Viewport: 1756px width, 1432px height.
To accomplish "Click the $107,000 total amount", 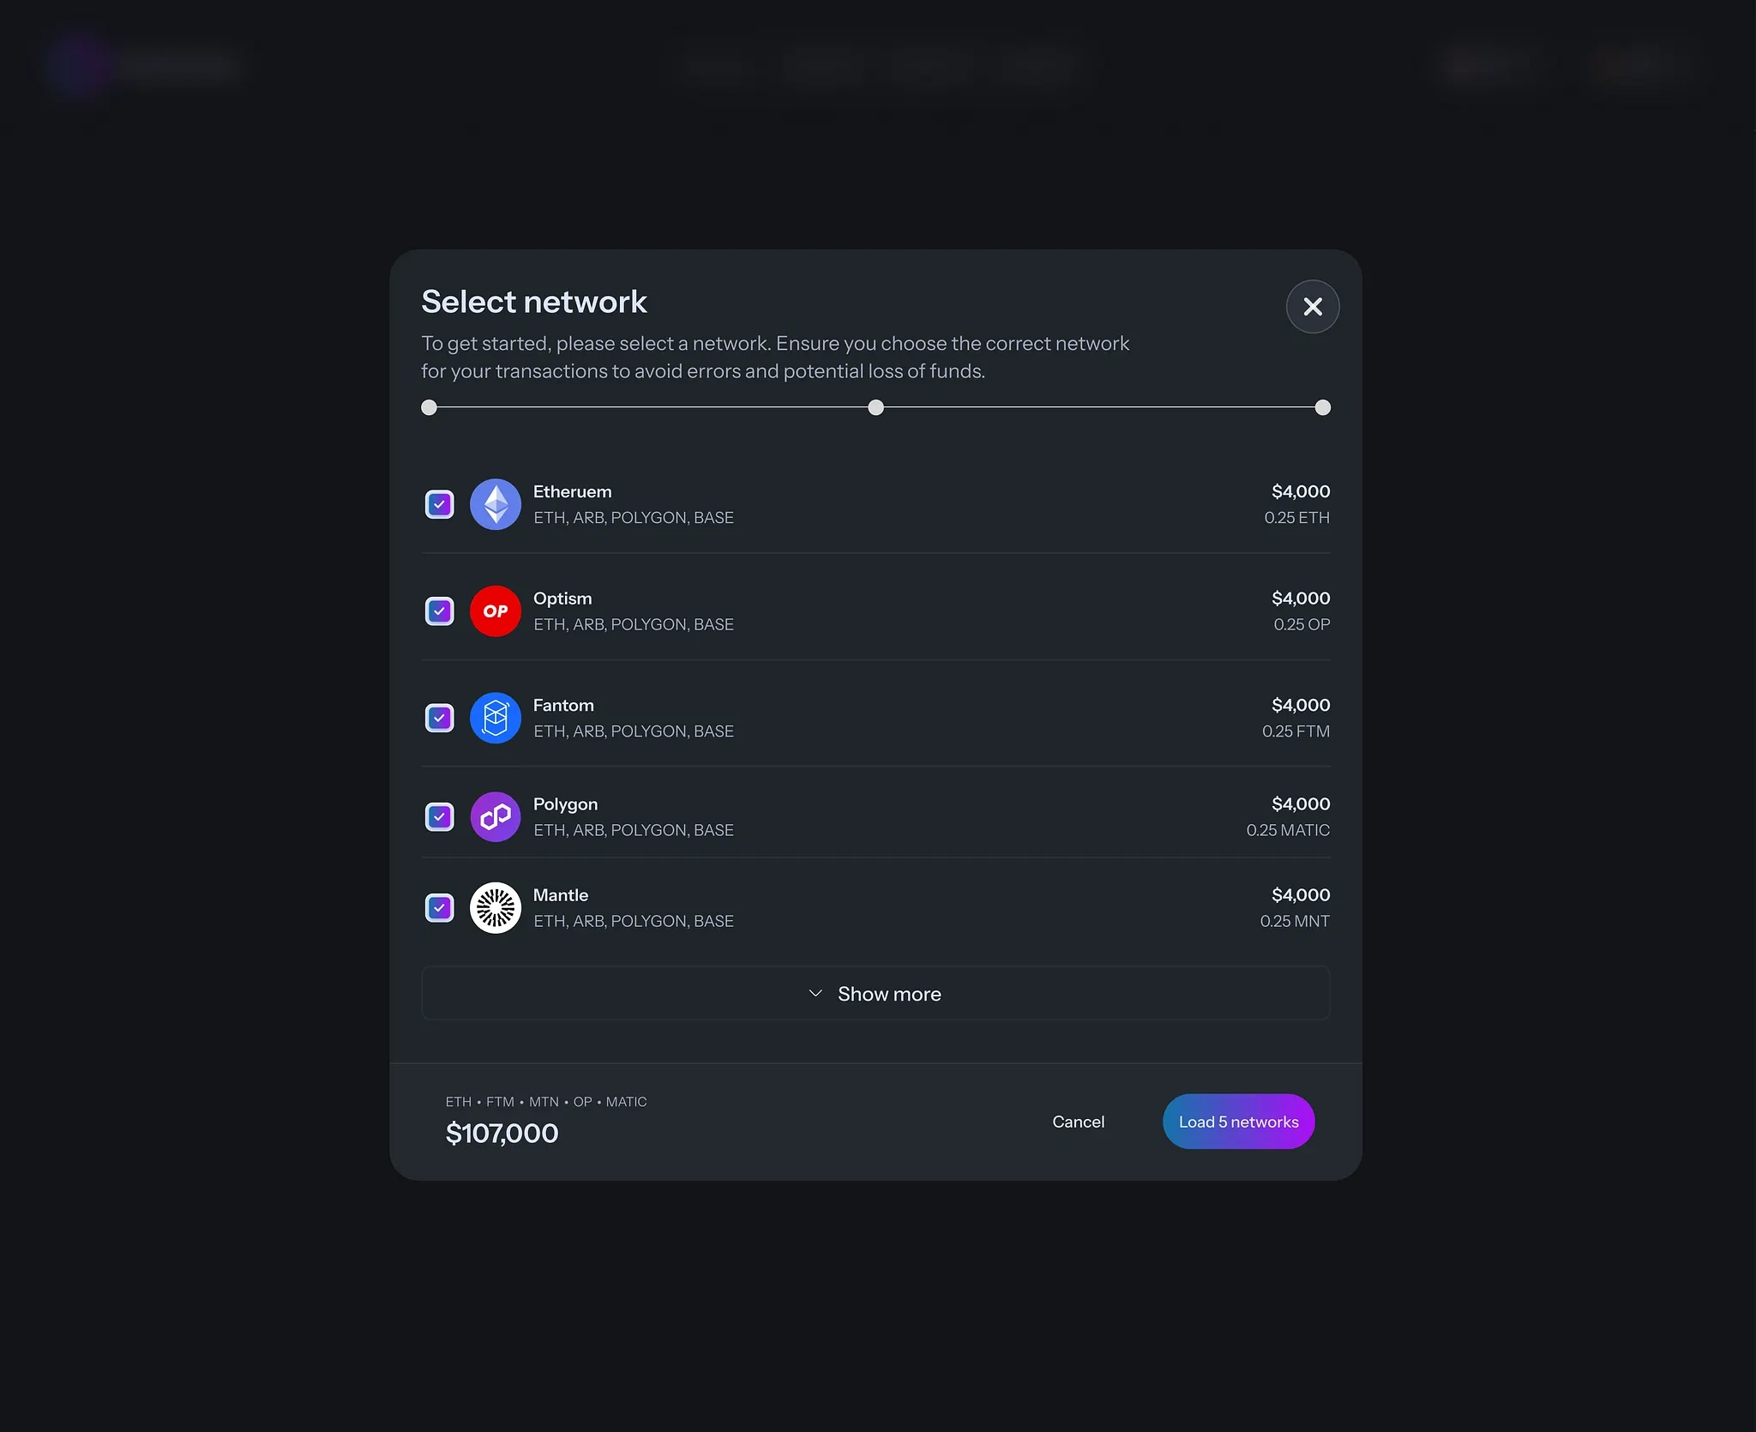I will [x=502, y=1134].
